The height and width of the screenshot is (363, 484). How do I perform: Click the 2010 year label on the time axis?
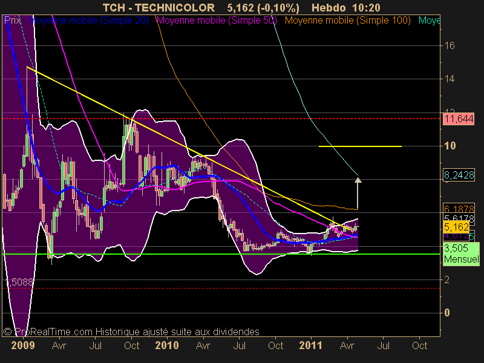[167, 345]
